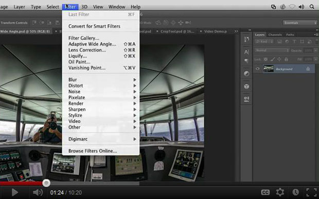Image resolution: width=319 pixels, height=199 pixels.
Task: Open the Adjustments panel circle icon
Action: pos(246,73)
